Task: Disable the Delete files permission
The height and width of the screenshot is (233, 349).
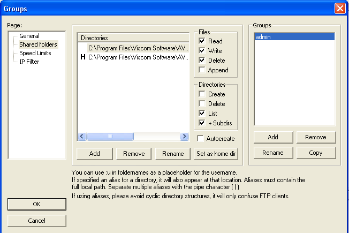Action: (202, 61)
